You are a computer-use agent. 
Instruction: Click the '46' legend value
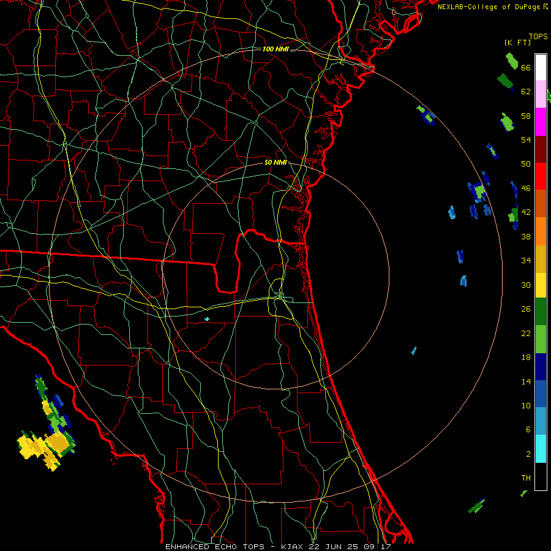click(x=526, y=189)
